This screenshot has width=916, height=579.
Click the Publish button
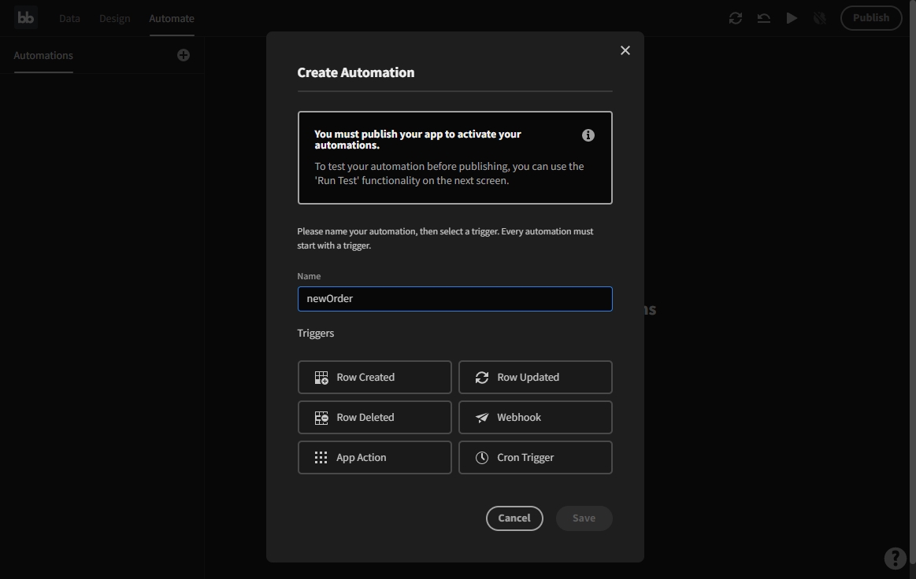coord(870,18)
